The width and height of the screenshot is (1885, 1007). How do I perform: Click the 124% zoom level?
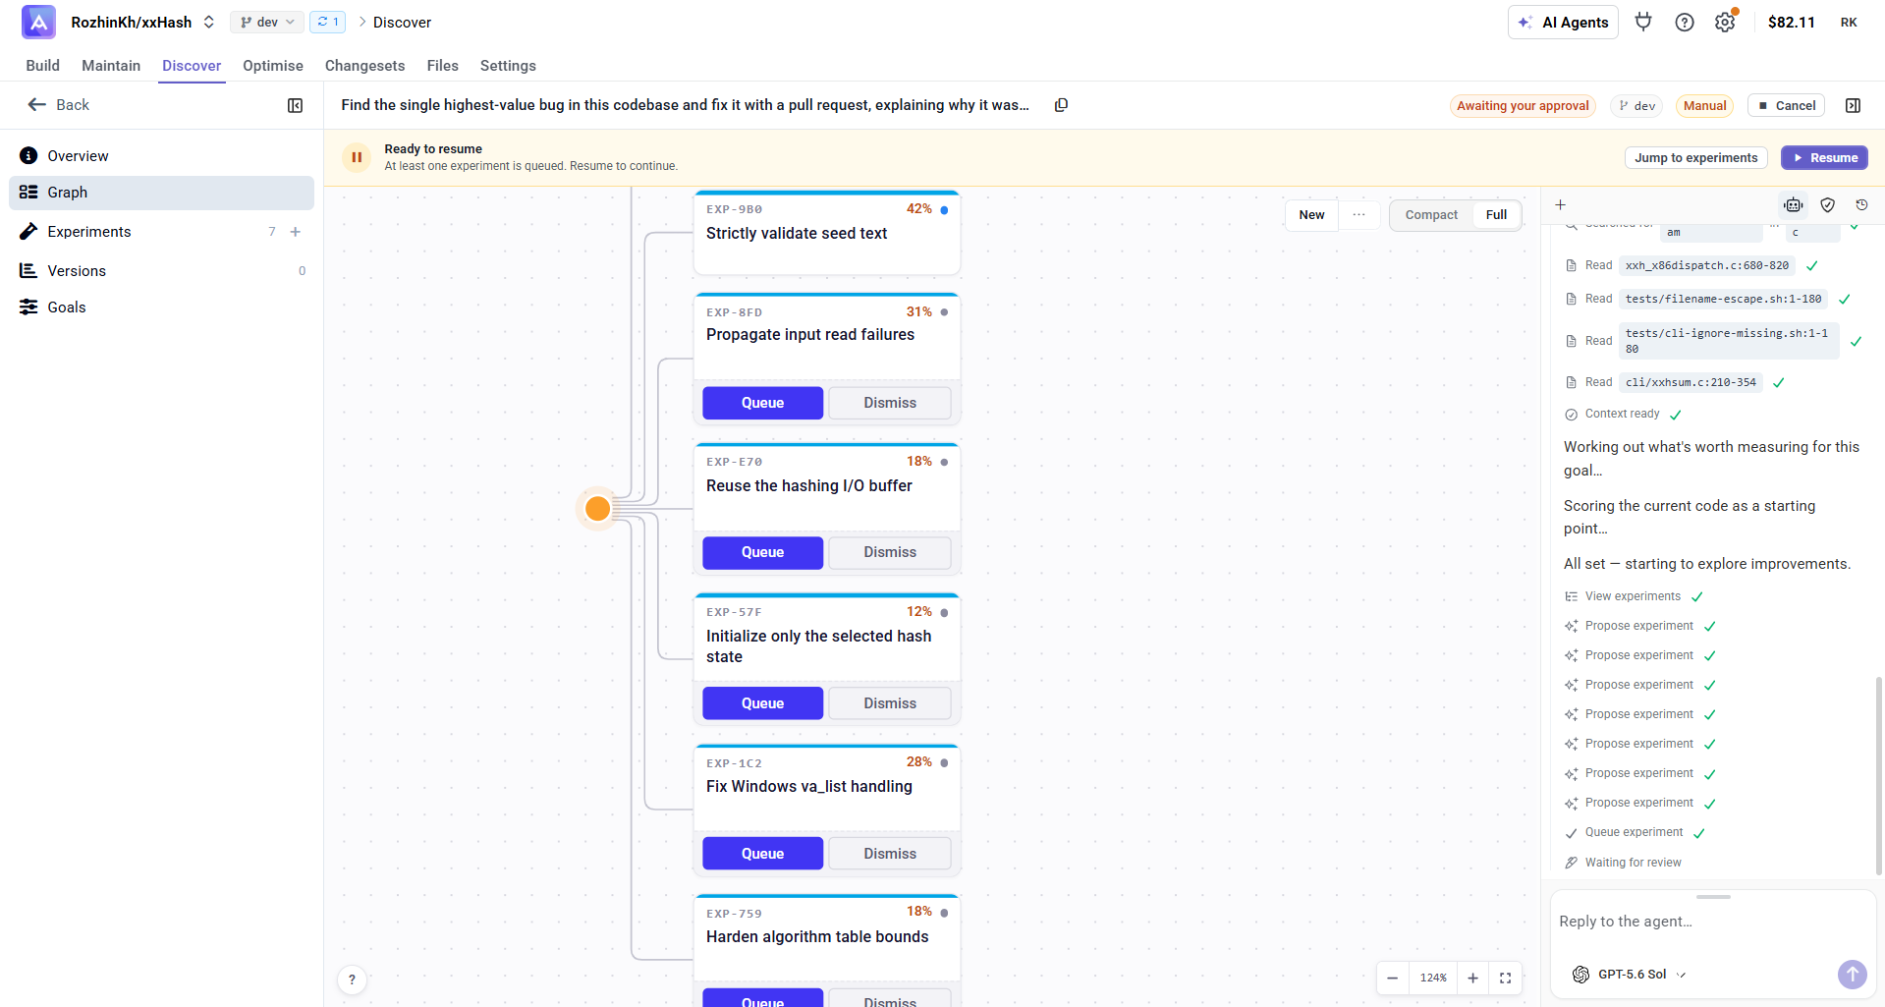click(x=1433, y=978)
